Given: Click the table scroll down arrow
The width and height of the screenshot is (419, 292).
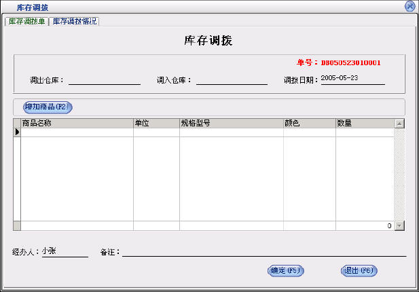Looking at the screenshot, I should (399, 225).
